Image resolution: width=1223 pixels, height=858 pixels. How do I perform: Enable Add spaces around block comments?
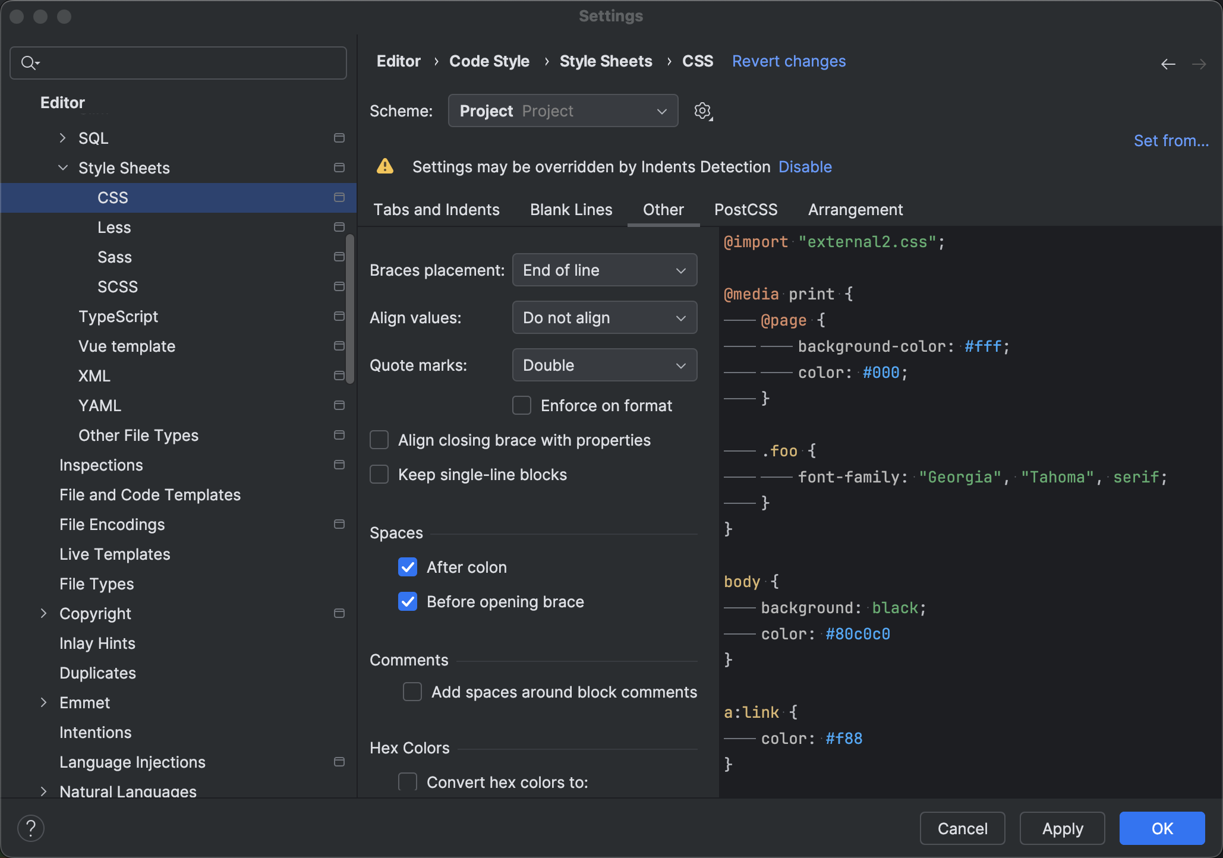(x=412, y=692)
